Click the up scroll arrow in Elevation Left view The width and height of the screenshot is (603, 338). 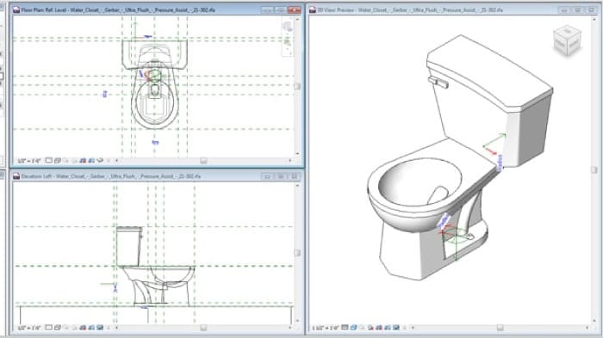coord(297,186)
